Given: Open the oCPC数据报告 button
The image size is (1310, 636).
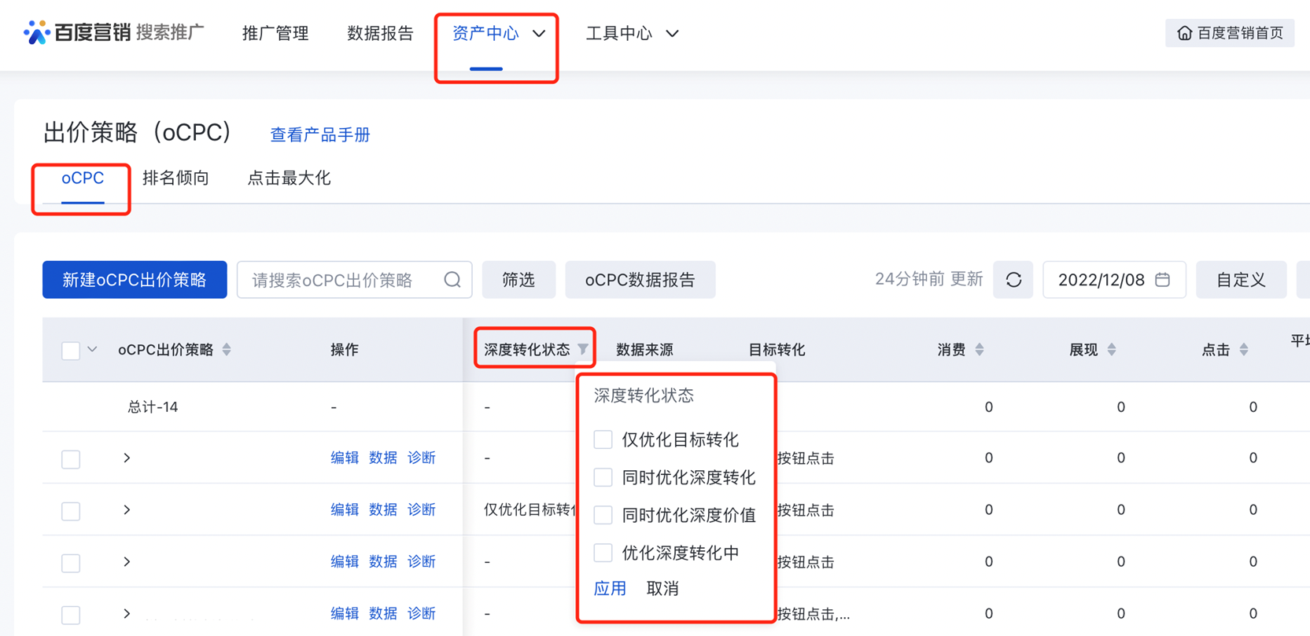Looking at the screenshot, I should pos(640,280).
